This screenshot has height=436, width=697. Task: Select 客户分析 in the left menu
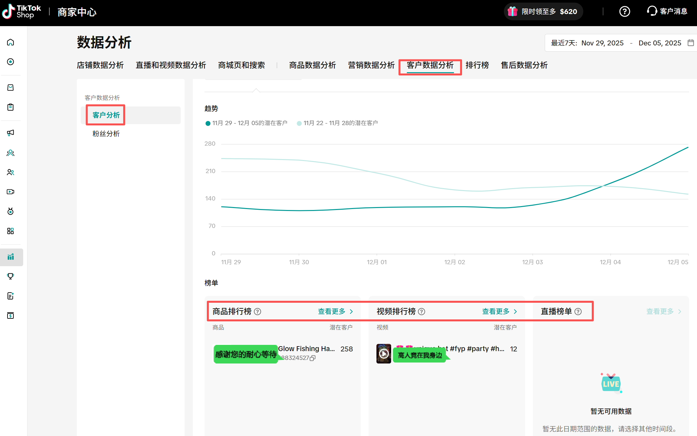[131, 115]
